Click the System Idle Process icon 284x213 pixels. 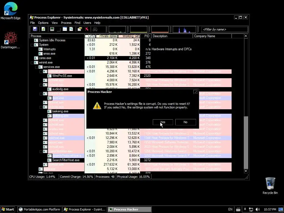(36, 40)
